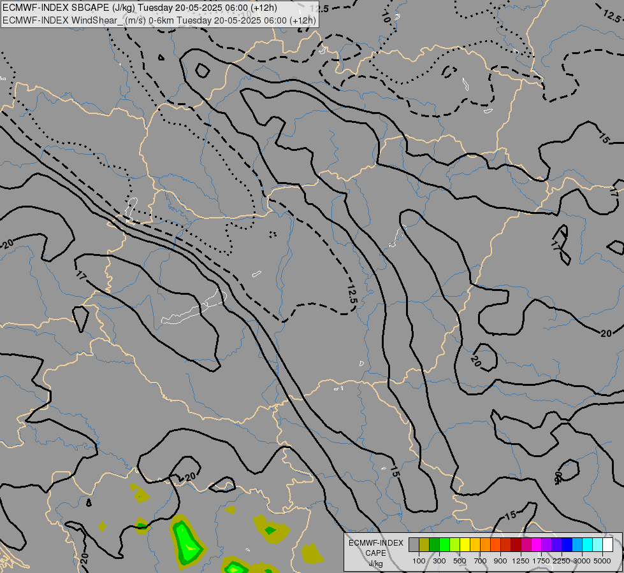This screenshot has height=573, width=624.
Task: Click the 3000 legend tick value
Action: pos(582,561)
